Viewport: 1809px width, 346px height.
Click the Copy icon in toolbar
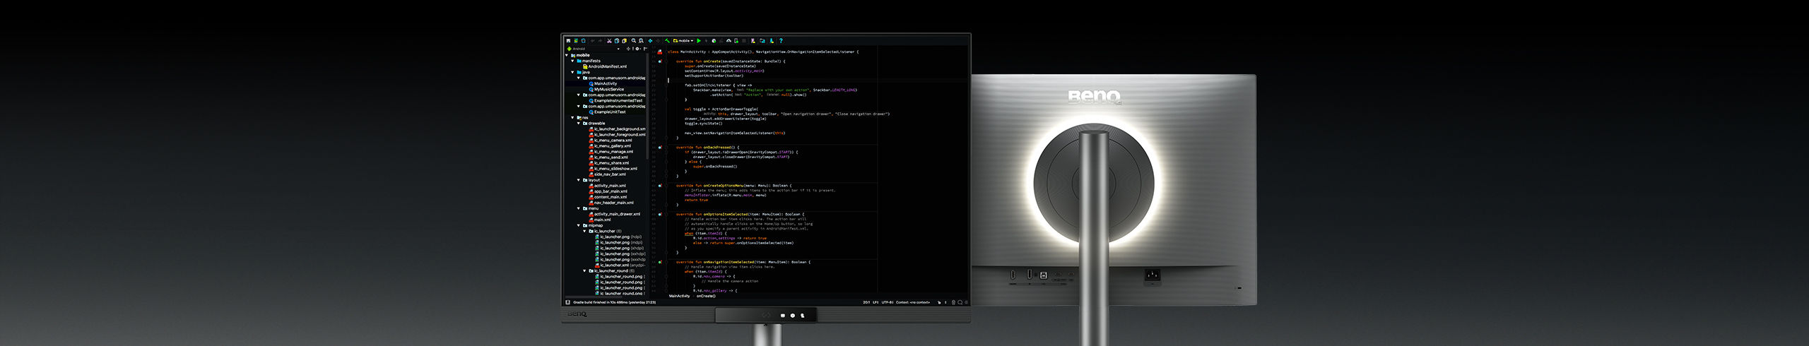coord(617,41)
